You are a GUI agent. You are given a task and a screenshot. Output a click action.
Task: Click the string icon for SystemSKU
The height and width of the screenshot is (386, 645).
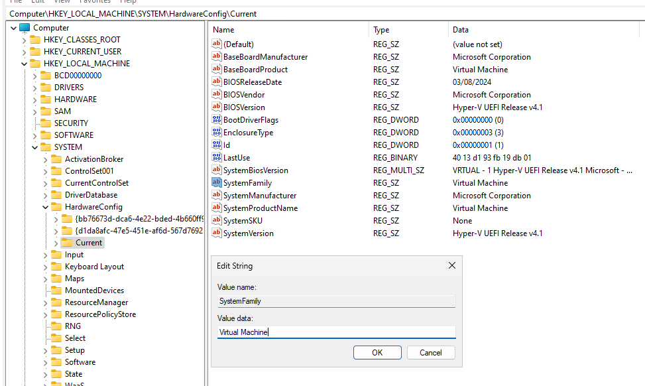tap(216, 220)
